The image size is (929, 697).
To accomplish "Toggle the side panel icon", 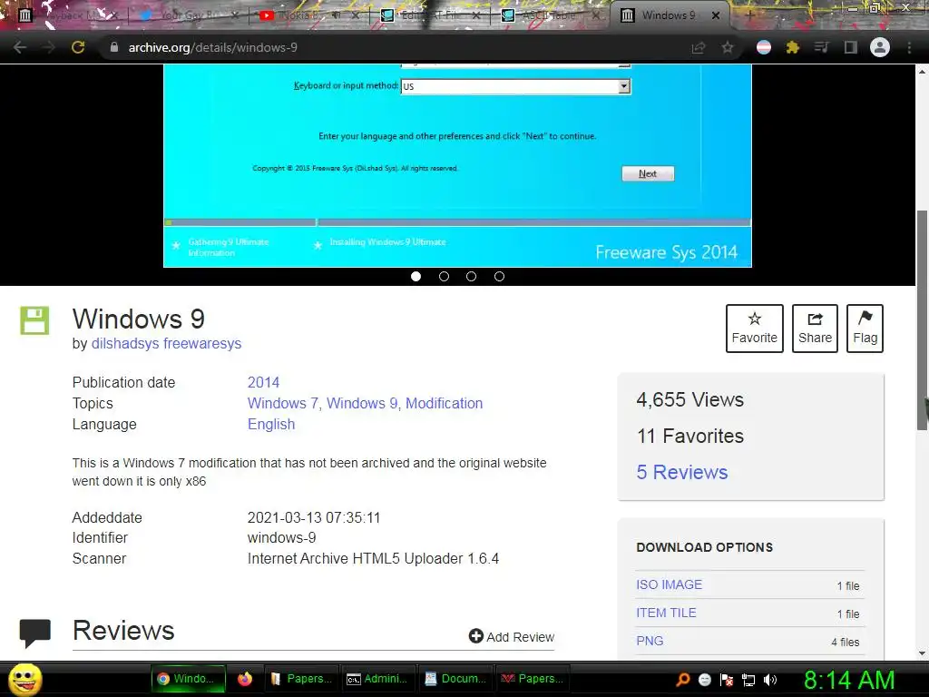I will click(x=851, y=47).
